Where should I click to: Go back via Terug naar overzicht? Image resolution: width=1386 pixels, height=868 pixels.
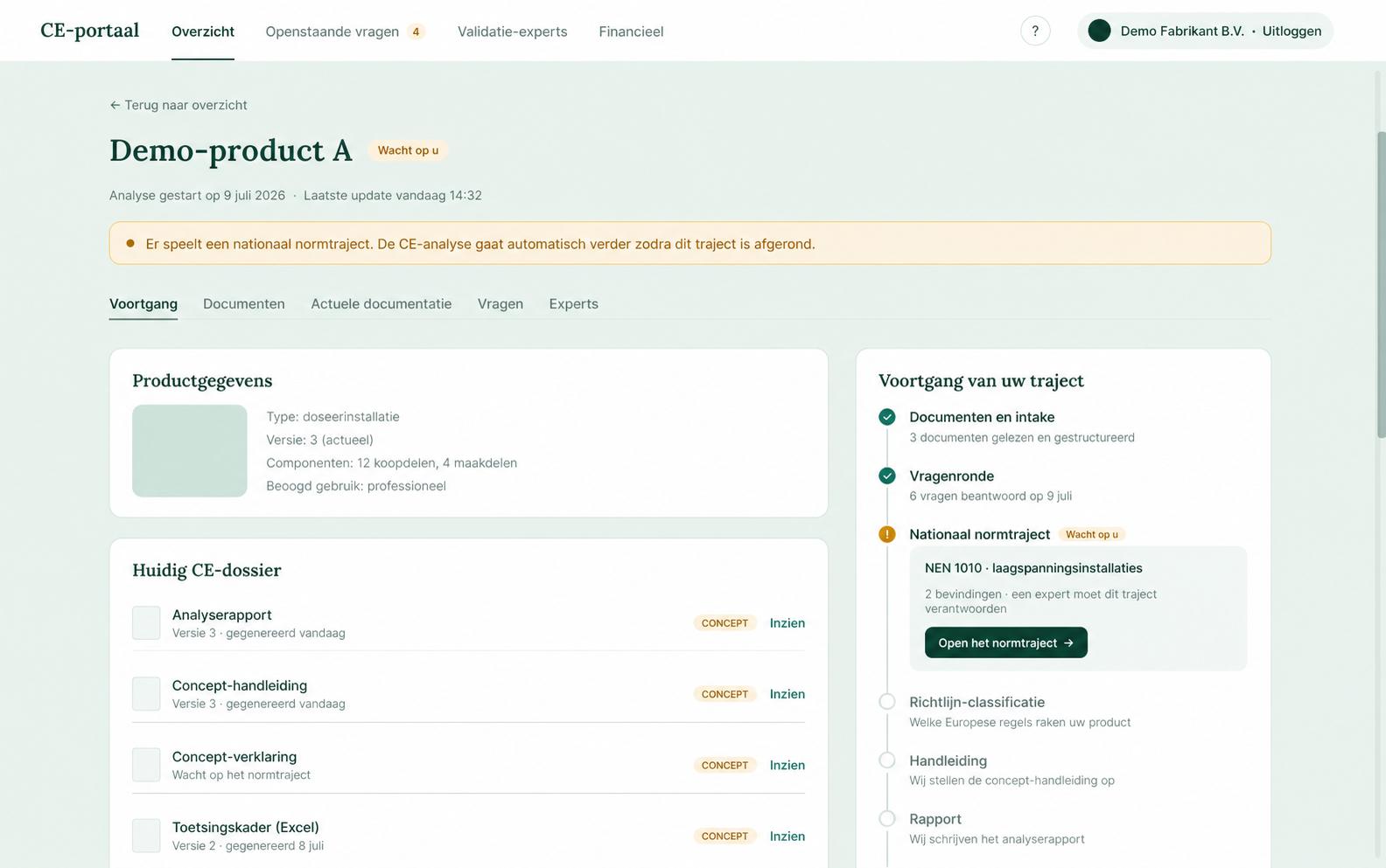coord(178,105)
